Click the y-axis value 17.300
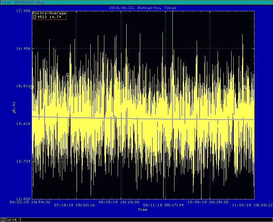273x222 pixels. (23, 11)
